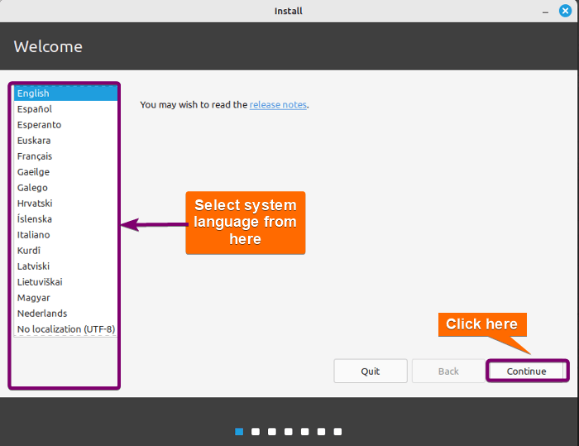This screenshot has width=579, height=446.
Task: Pick Magyar in the language list
Action: (x=65, y=297)
